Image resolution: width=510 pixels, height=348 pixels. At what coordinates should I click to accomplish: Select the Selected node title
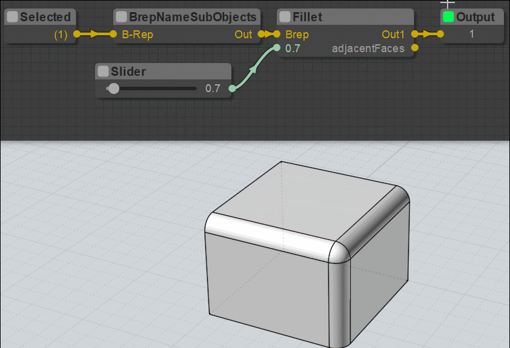[x=45, y=17]
